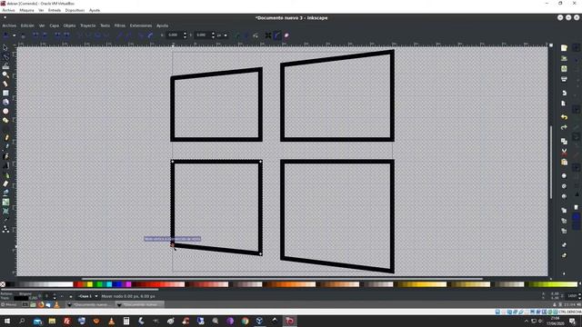Screen dimensions: 582x327
Task: Open VirtualBox Máquina menu
Action: [26, 10]
